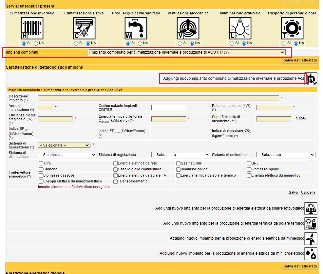Select No for Ventilazione Meccanica
The image size is (323, 274).
point(192,43)
